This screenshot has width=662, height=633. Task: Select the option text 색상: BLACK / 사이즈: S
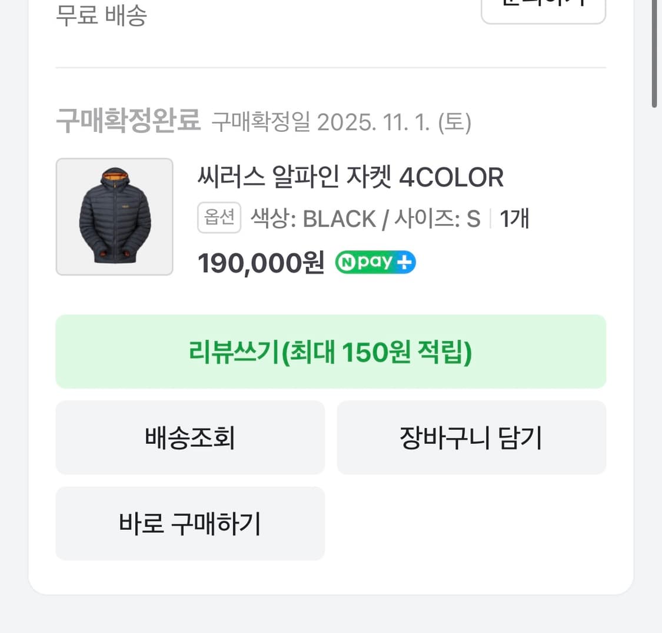(365, 217)
